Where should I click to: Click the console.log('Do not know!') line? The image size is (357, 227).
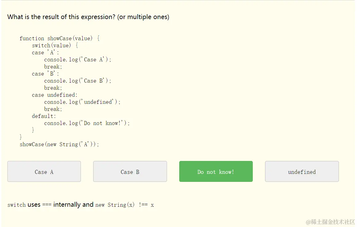pos(87,123)
